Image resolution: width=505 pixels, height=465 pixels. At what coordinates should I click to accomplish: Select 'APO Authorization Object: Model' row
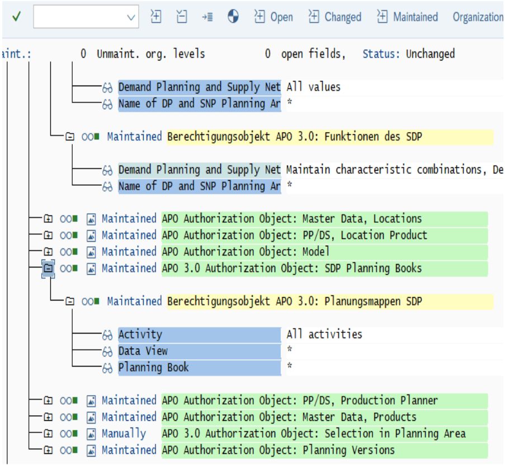point(324,252)
